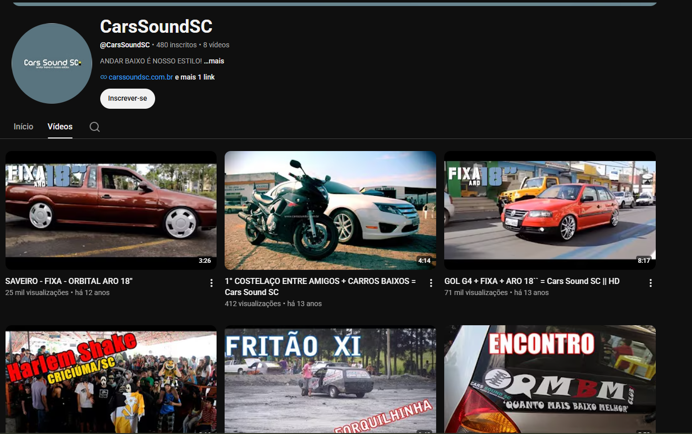This screenshot has height=434, width=692.
Task: Click the link icon beside carssoundsc.com.br
Action: pos(104,78)
